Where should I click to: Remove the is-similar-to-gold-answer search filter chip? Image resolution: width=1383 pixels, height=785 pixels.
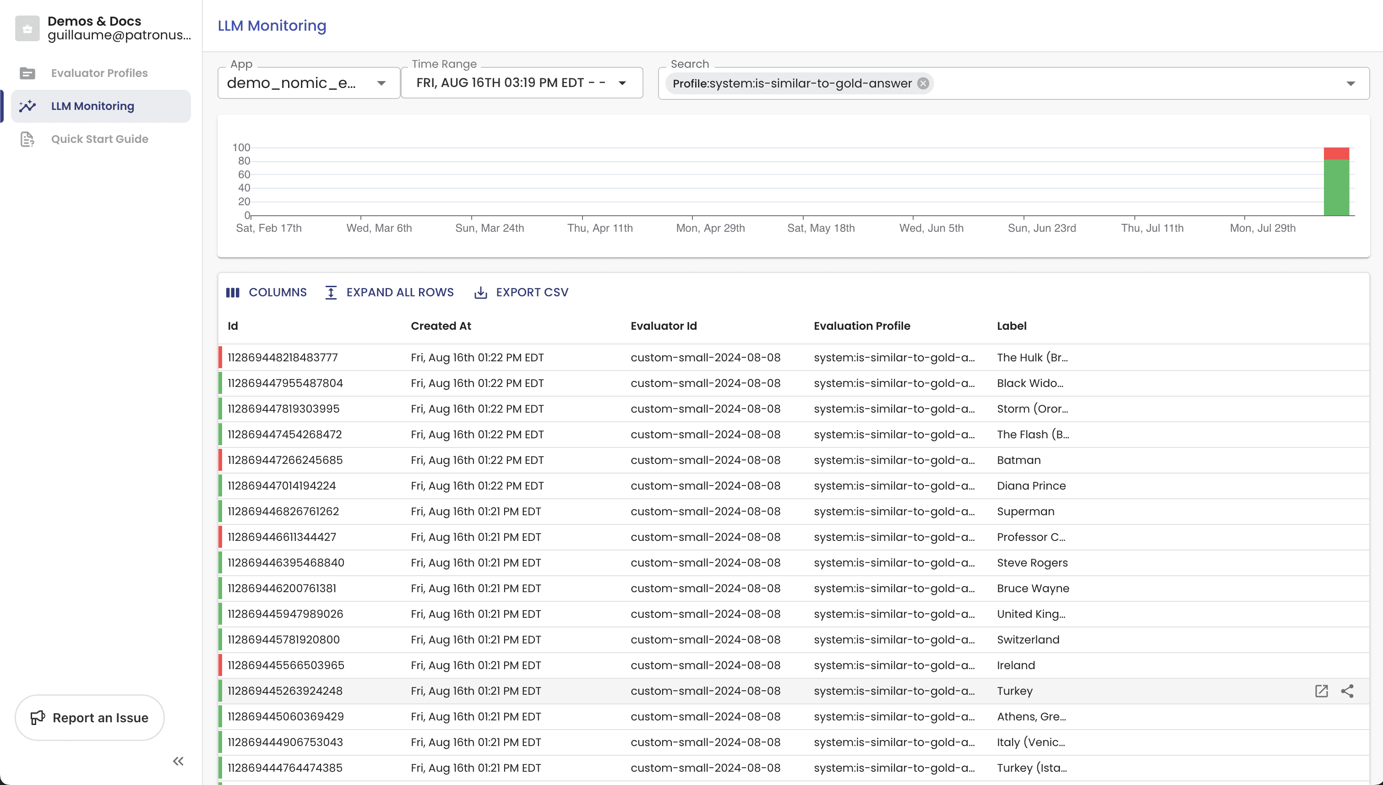(923, 83)
